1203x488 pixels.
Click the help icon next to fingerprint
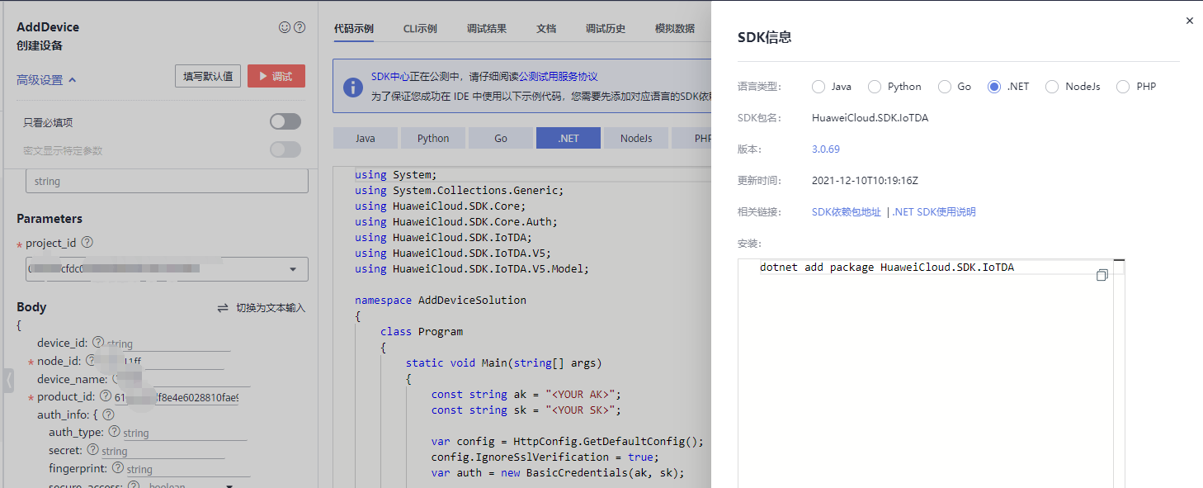point(118,468)
